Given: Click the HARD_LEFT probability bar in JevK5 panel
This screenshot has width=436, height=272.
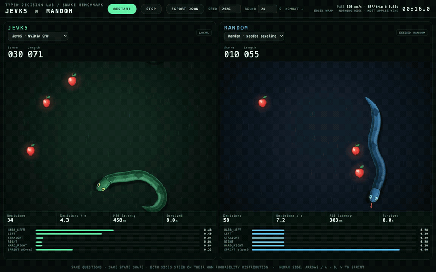Looking at the screenshot, I should click(x=118, y=230).
